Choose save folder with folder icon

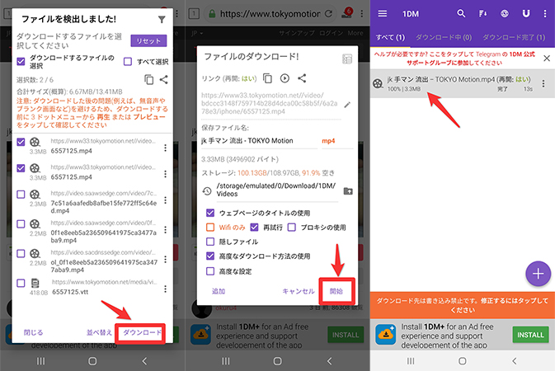(348, 191)
